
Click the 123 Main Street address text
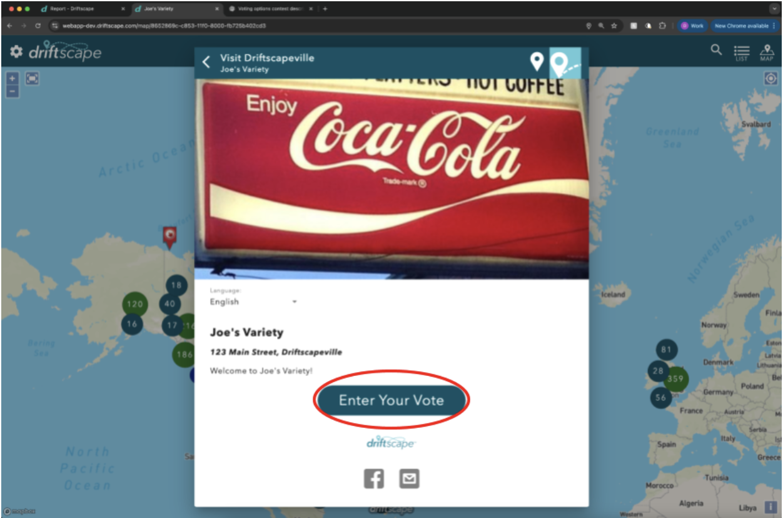tap(276, 352)
